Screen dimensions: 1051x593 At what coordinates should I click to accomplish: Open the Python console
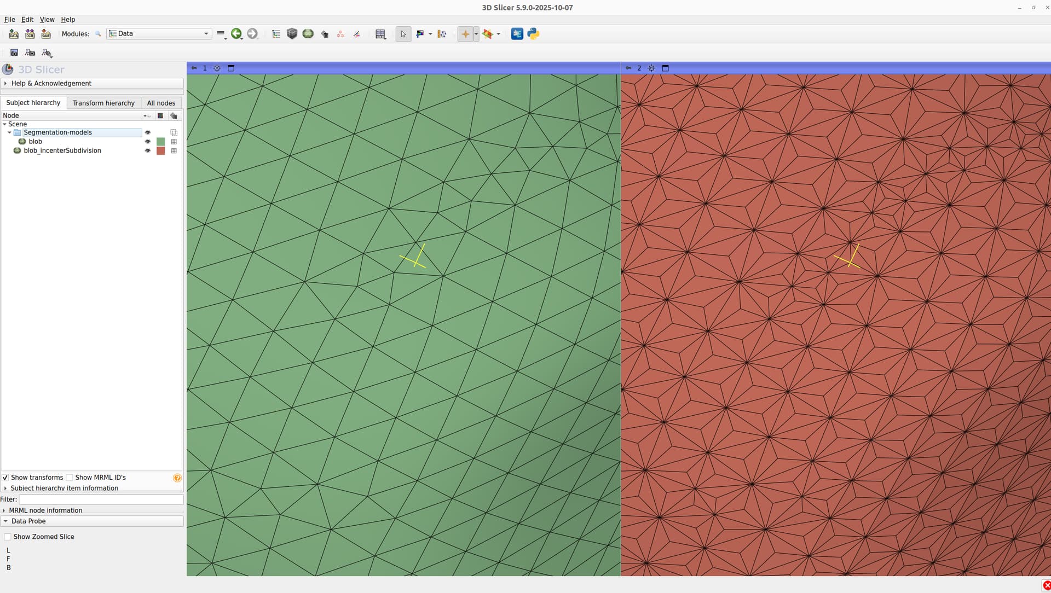coord(533,34)
